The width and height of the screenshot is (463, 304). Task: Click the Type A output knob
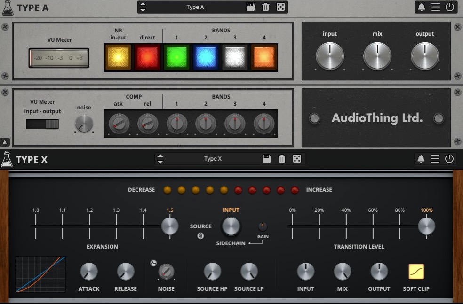click(x=425, y=56)
